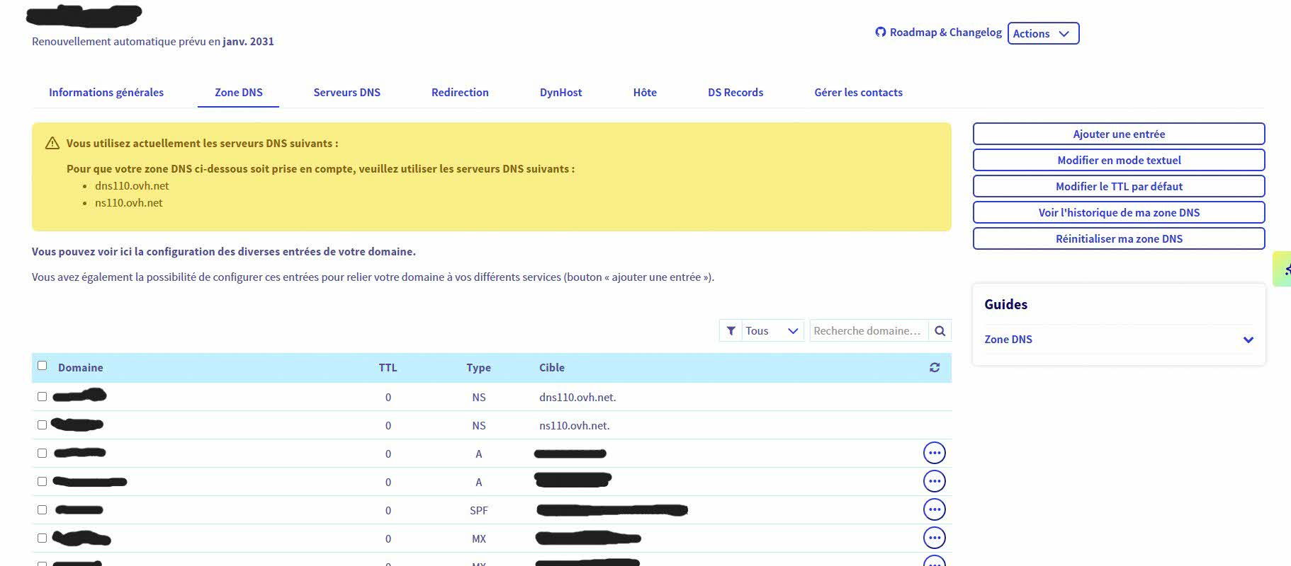Toggle the select-all checkbox in Domaine header

(42, 366)
